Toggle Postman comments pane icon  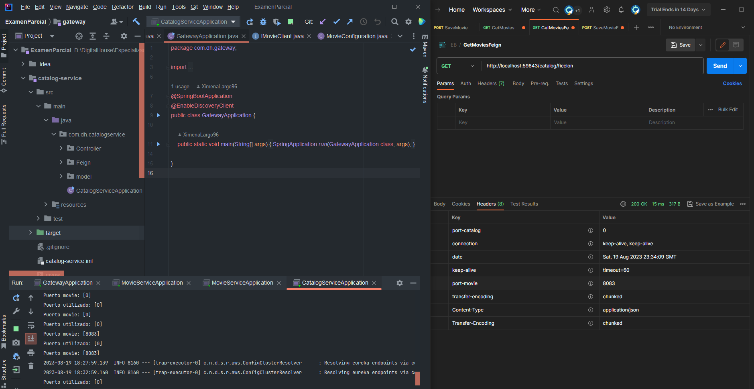(736, 45)
